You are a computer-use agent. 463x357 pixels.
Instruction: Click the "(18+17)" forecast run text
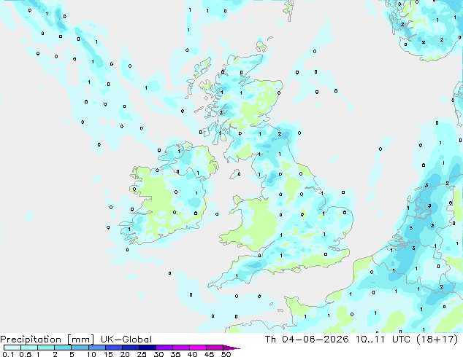click(437, 340)
